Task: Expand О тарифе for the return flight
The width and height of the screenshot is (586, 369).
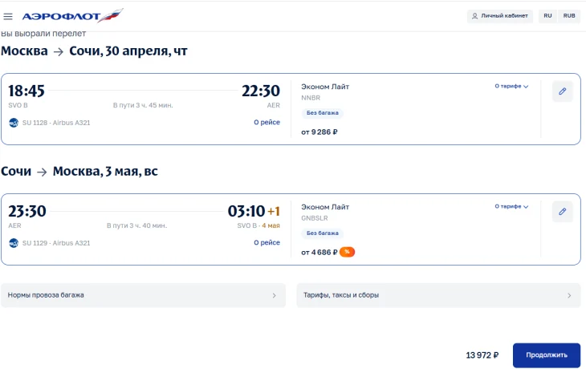Action: point(511,206)
